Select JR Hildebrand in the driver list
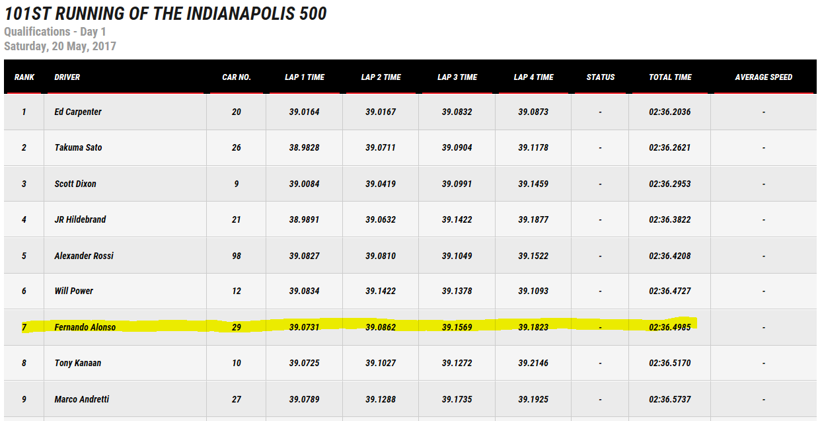Screen dimensions: 820x421 click(x=80, y=219)
